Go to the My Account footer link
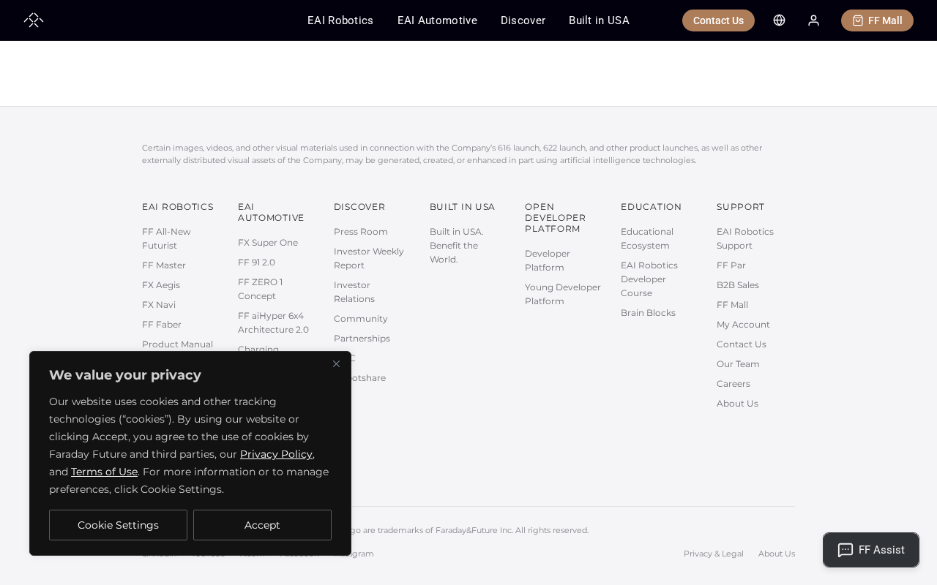 [x=743, y=325]
